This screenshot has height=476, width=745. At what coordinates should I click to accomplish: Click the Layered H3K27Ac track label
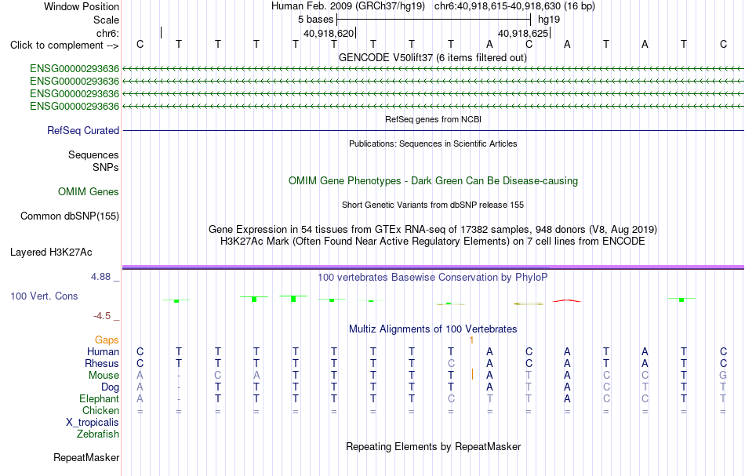(x=51, y=253)
